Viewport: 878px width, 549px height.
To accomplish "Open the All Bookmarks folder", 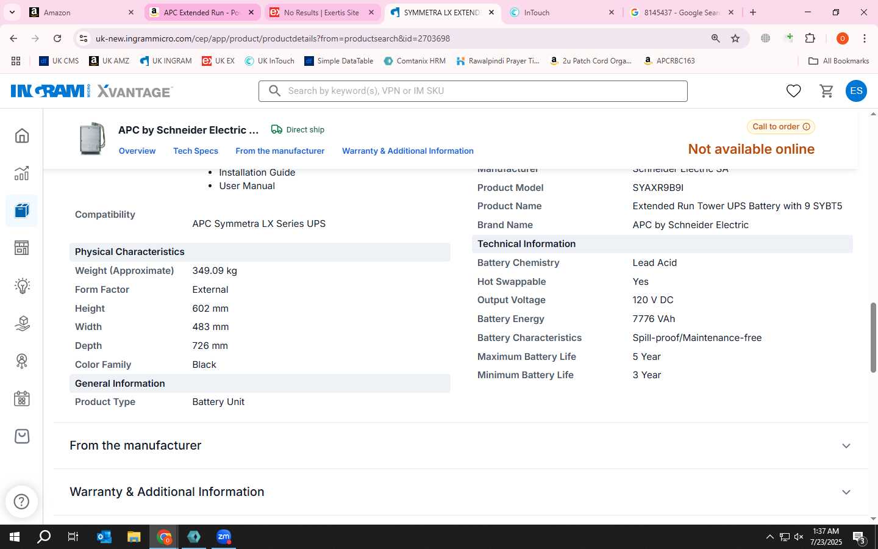I will pos(838,61).
